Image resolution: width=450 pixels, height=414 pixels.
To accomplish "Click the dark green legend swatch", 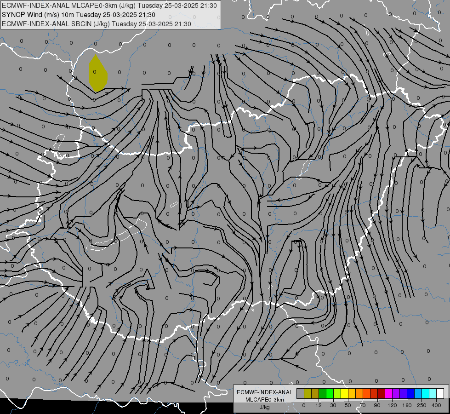I will (323, 393).
